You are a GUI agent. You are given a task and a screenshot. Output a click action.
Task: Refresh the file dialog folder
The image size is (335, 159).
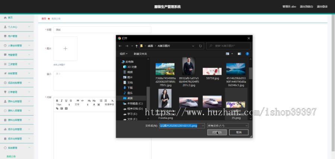click(200, 46)
